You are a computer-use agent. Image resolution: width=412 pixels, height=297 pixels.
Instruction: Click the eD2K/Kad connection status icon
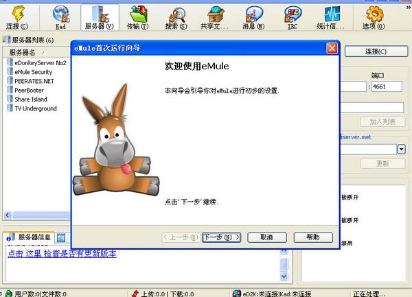click(236, 294)
